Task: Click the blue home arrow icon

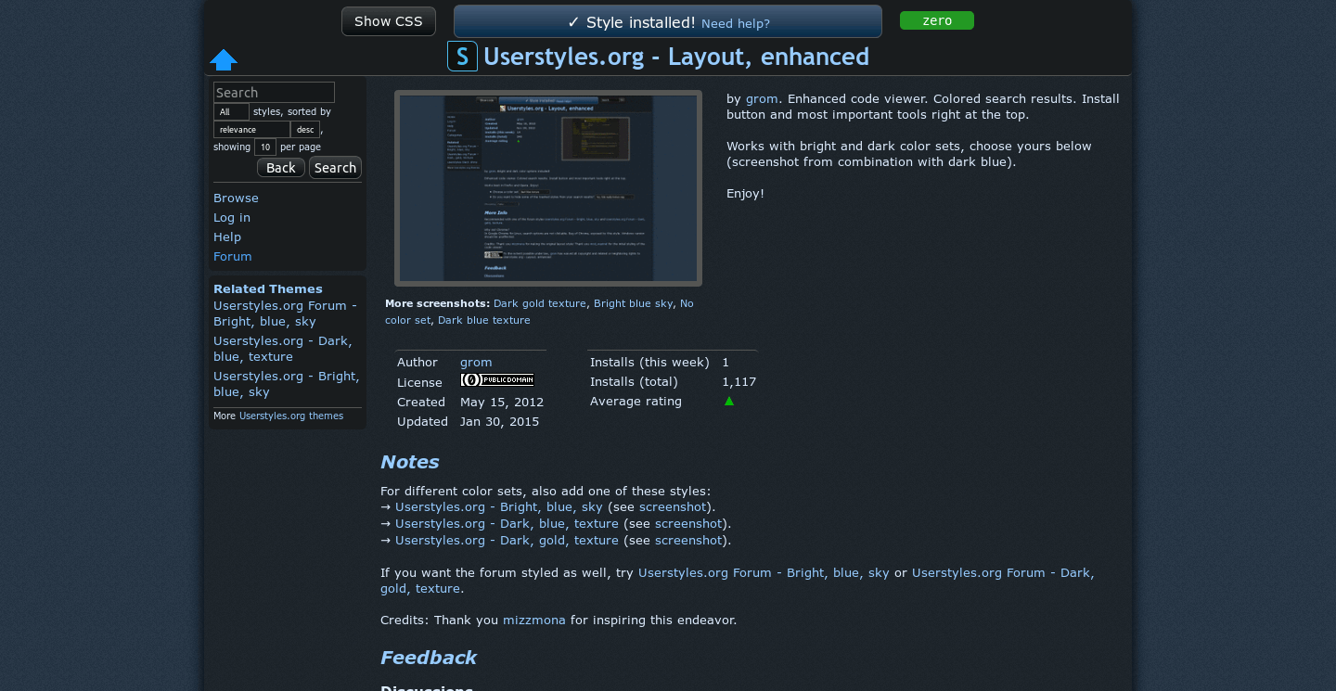Action: (224, 60)
